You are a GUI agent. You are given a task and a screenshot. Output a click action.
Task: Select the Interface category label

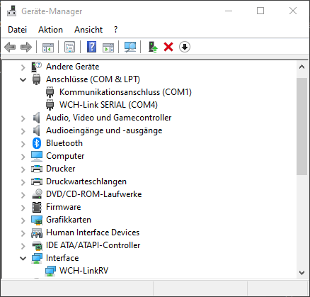pos(62,258)
